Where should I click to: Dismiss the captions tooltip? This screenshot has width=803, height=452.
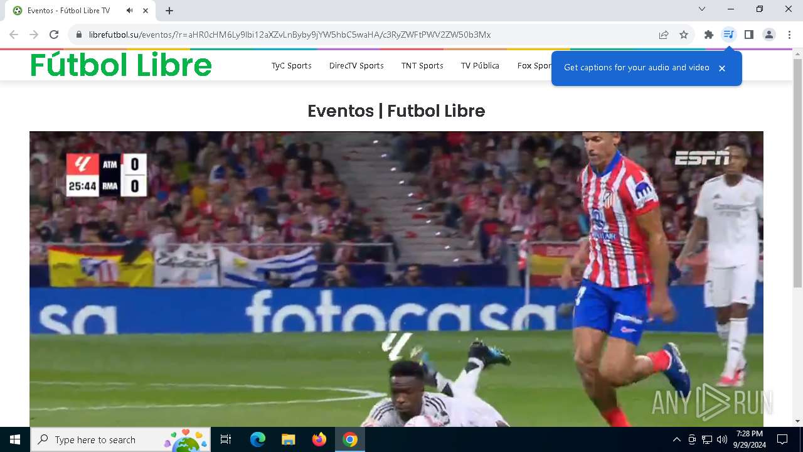pos(722,68)
